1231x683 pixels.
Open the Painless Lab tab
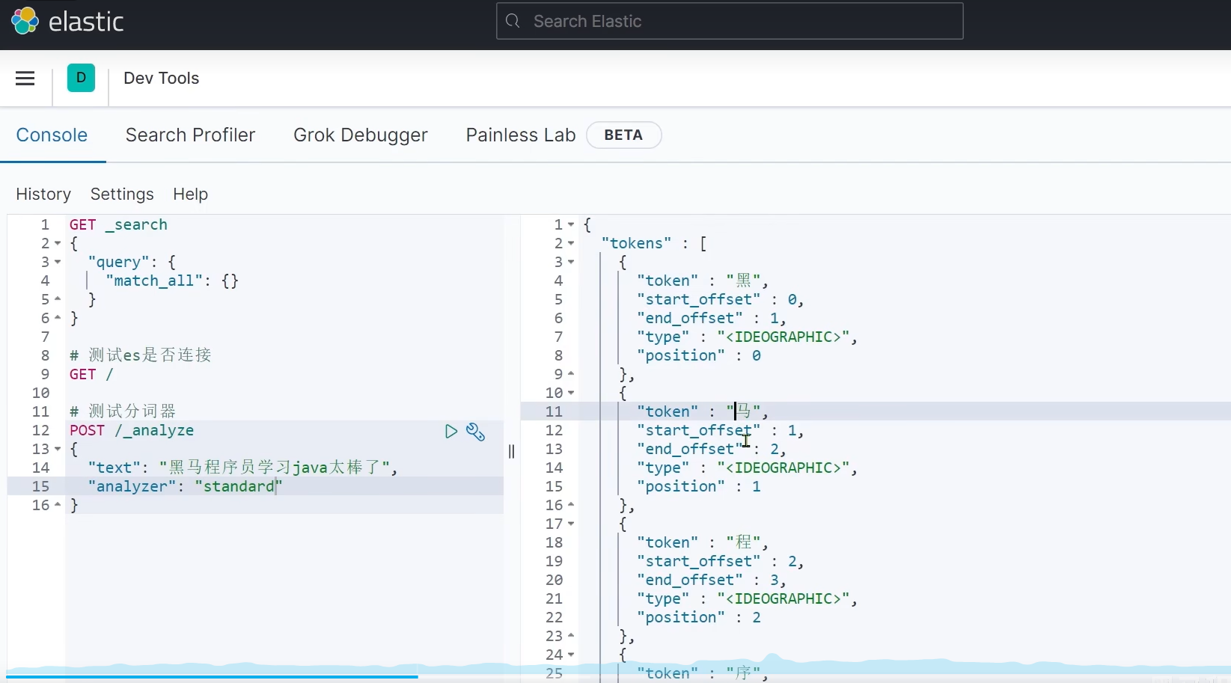point(521,135)
